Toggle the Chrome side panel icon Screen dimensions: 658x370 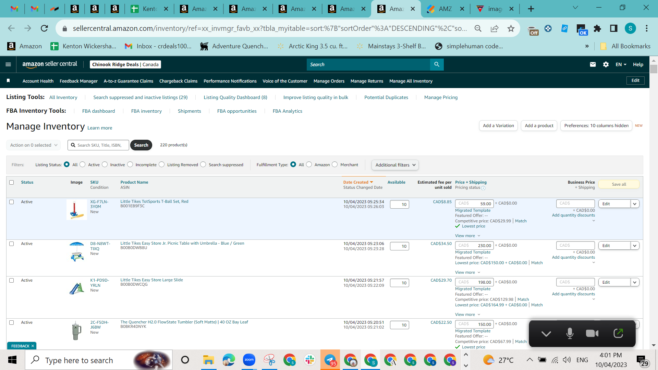click(614, 28)
